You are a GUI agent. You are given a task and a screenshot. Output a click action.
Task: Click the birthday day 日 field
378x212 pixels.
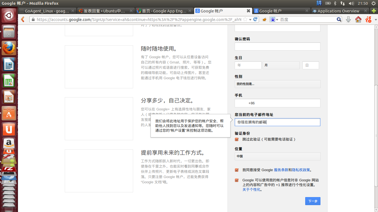tap(311, 65)
